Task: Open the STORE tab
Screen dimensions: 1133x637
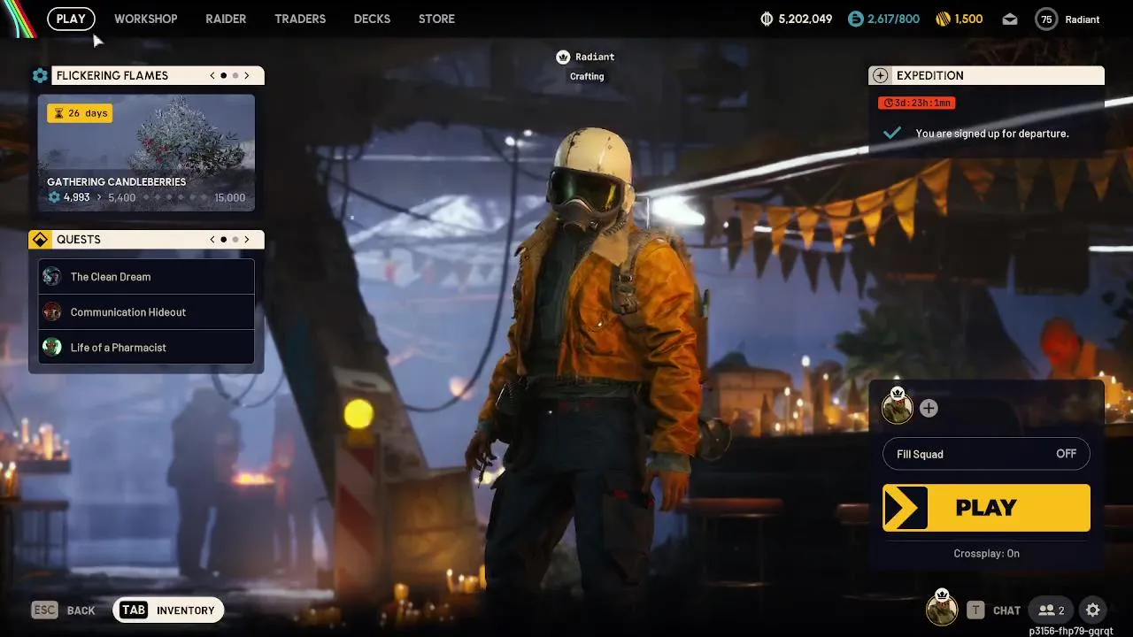Action: pyautogui.click(x=436, y=19)
